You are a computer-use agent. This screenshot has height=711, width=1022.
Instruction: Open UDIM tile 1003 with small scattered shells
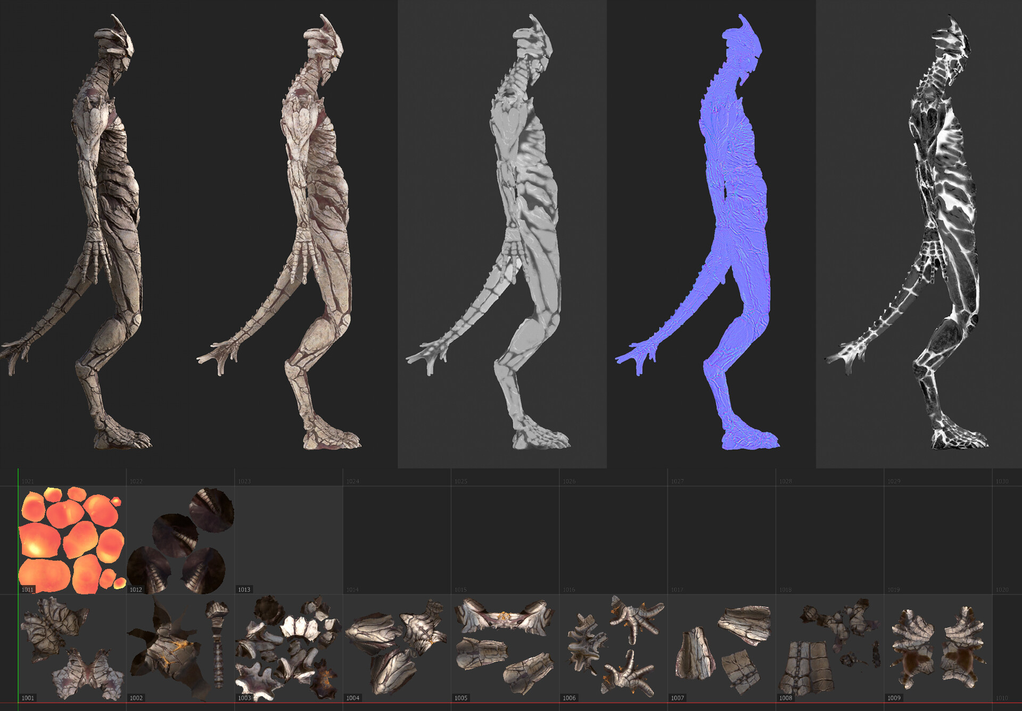click(x=289, y=648)
